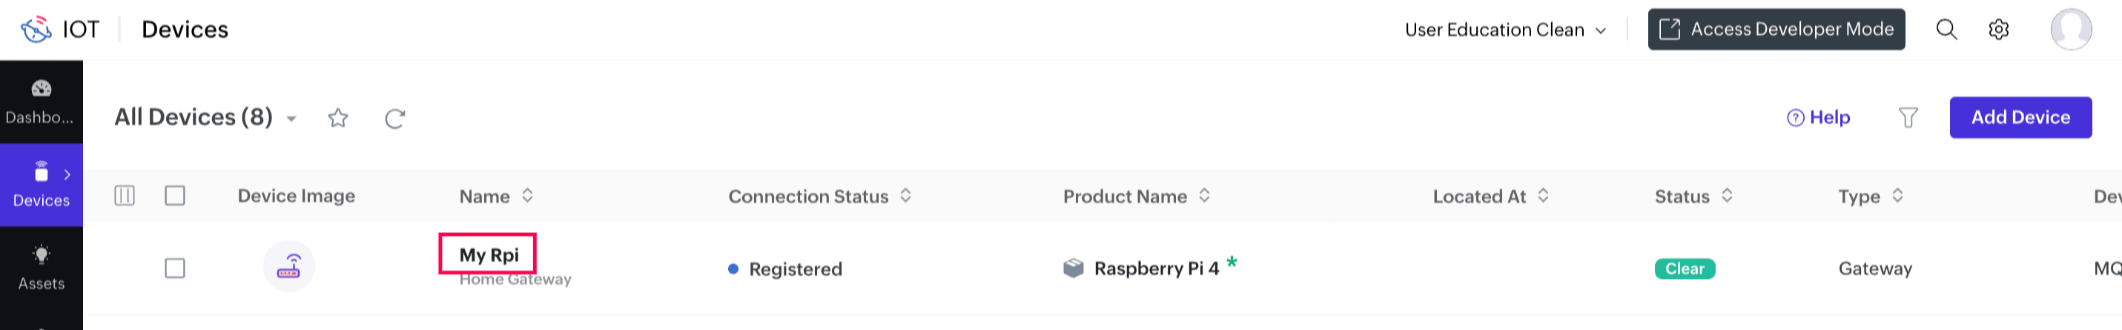
Task: Click the Add Device button
Action: (2020, 118)
